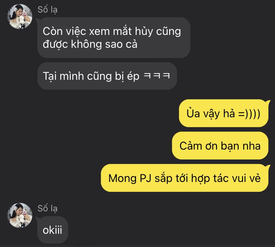Select the "Tại mình cũng bị ép" message bubble
The width and height of the screenshot is (275, 247).
click(x=107, y=76)
